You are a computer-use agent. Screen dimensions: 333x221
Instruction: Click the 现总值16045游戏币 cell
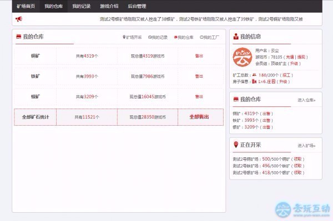tap(148, 96)
